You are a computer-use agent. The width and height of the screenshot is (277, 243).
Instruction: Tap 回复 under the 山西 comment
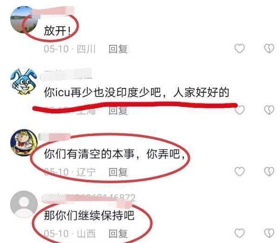tap(118, 234)
